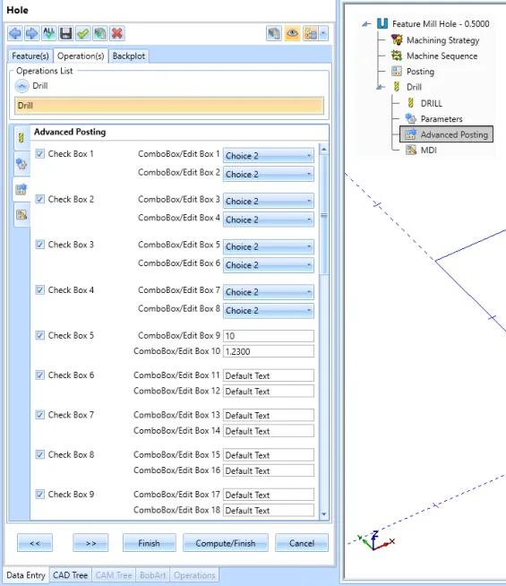Click the eye visibility icon in toolbar
The height and width of the screenshot is (586, 506).
coord(292,34)
